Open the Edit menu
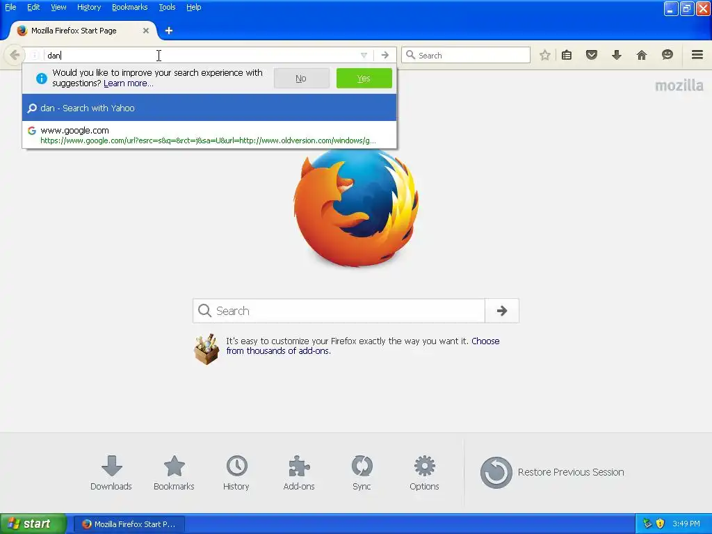This screenshot has width=712, height=534. click(33, 7)
